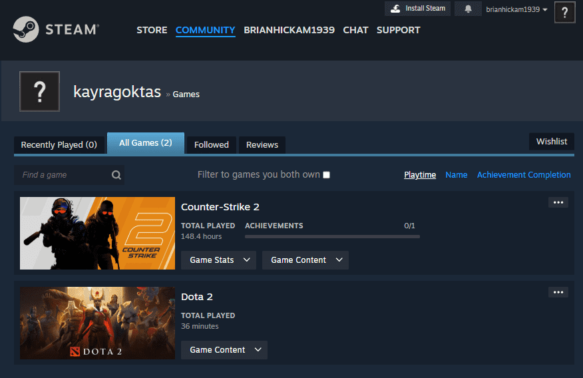Sort games by Achievement Completion
The height and width of the screenshot is (378, 583).
click(x=524, y=175)
